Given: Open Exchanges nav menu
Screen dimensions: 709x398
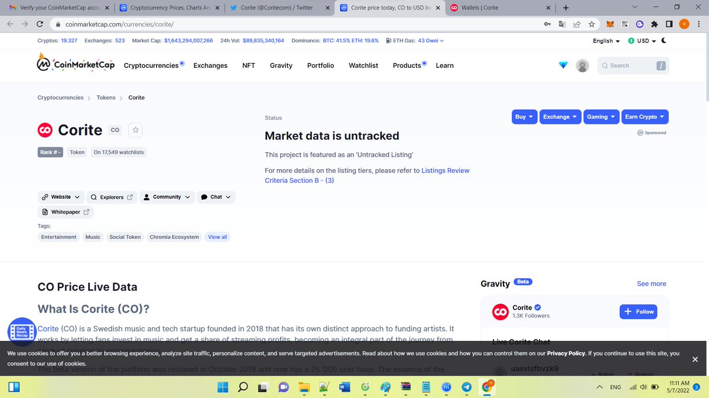Looking at the screenshot, I should point(210,65).
